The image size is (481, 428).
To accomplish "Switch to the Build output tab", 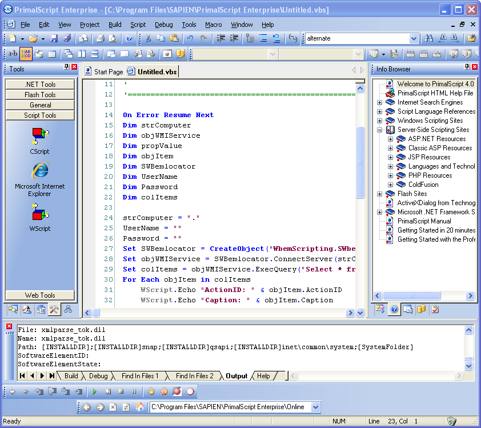I will [71, 376].
